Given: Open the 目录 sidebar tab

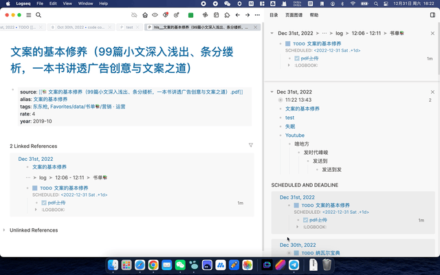Looking at the screenshot, I should [x=274, y=15].
